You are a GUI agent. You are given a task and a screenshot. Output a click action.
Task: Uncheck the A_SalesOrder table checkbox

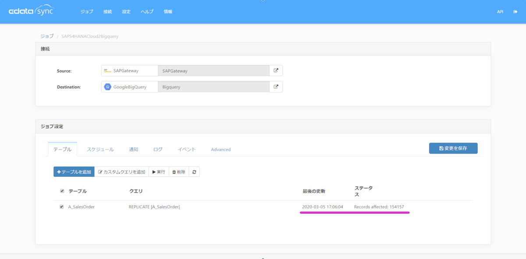[62, 207]
